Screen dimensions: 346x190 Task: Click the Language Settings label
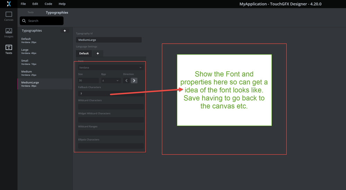coord(87,47)
